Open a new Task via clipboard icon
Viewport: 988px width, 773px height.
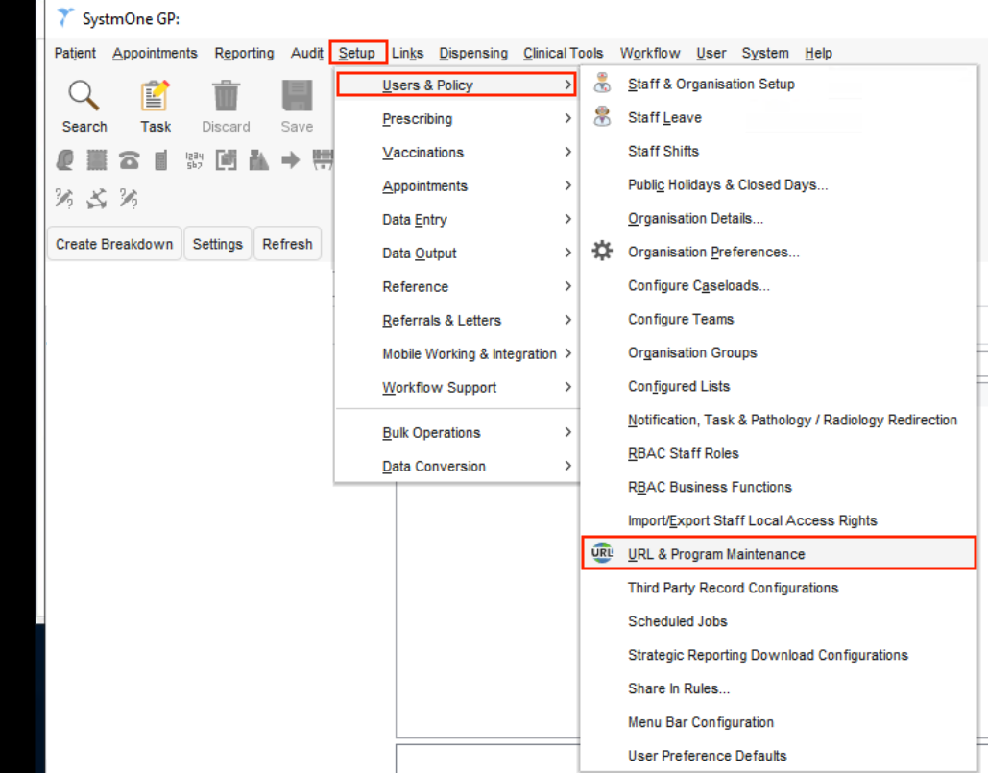[155, 96]
